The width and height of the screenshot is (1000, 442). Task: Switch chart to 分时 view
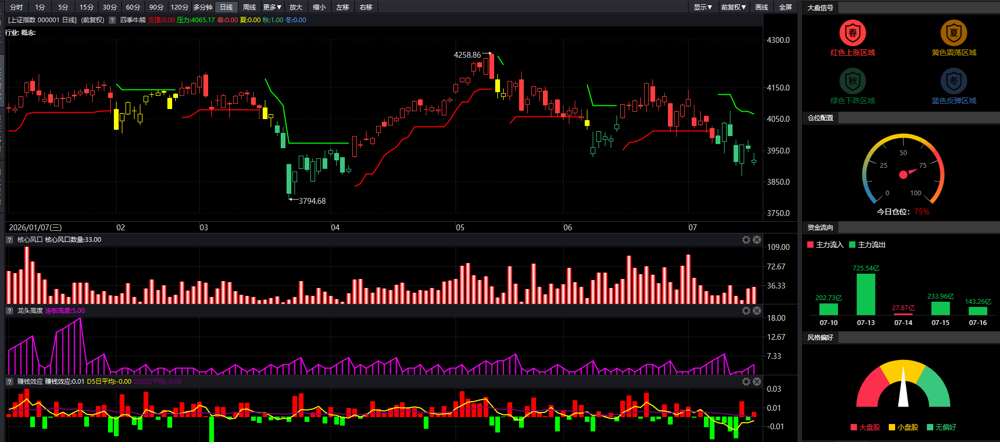16,7
